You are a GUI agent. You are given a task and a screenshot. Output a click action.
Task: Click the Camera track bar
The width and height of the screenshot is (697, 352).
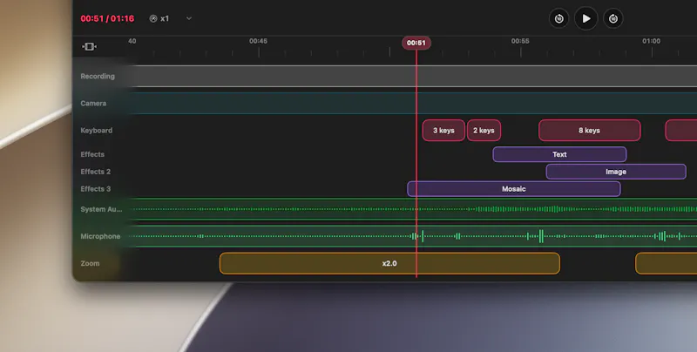[413, 103]
